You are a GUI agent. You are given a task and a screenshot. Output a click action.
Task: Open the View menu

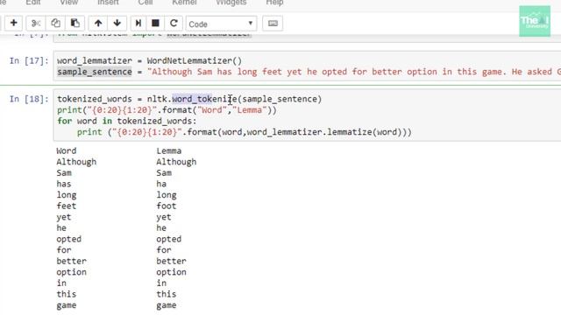pos(68,3)
